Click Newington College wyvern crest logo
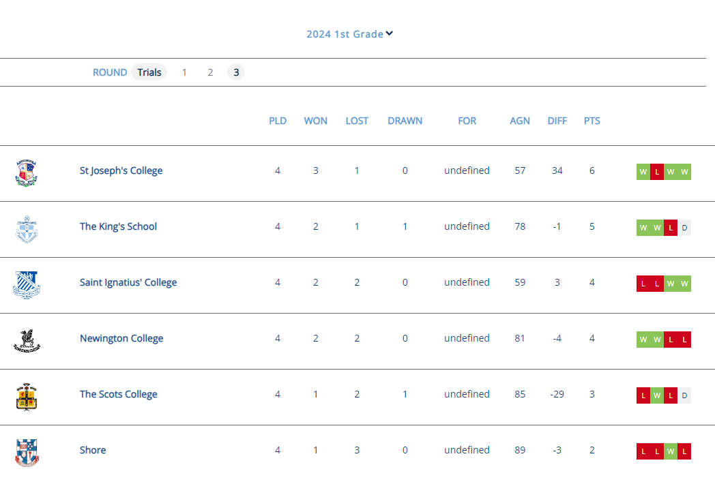 coord(27,341)
